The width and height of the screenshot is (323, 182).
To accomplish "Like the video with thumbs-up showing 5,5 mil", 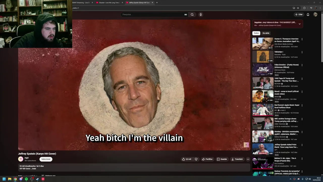I will (x=187, y=159).
